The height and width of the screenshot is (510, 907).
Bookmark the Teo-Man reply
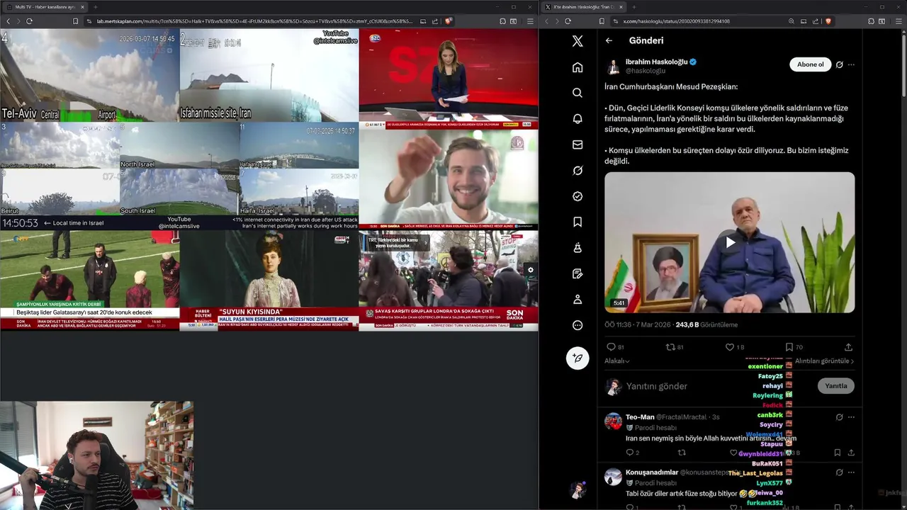tap(837, 453)
